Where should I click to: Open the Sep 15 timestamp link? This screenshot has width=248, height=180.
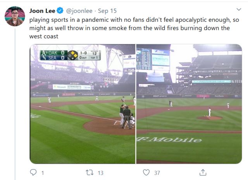pos(107,11)
